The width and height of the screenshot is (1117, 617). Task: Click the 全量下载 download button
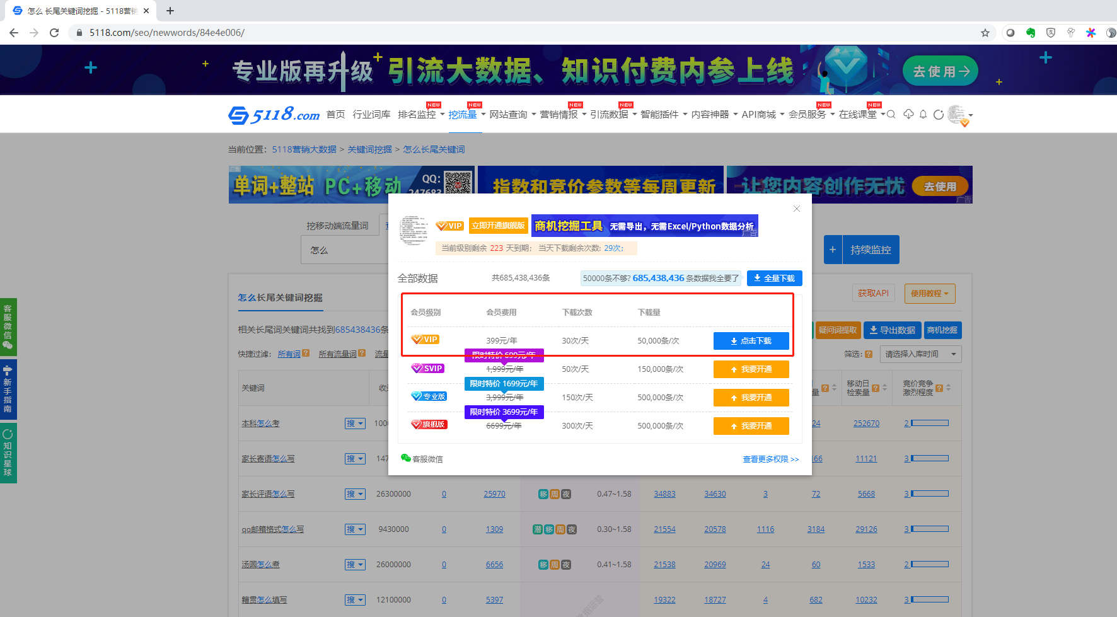[774, 278]
